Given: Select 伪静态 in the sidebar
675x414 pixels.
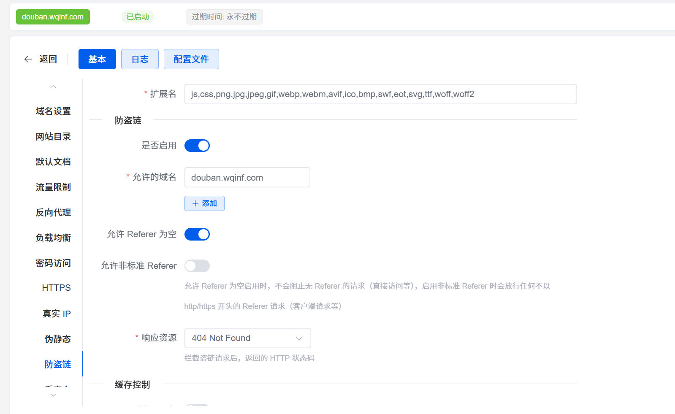Looking at the screenshot, I should [x=57, y=339].
